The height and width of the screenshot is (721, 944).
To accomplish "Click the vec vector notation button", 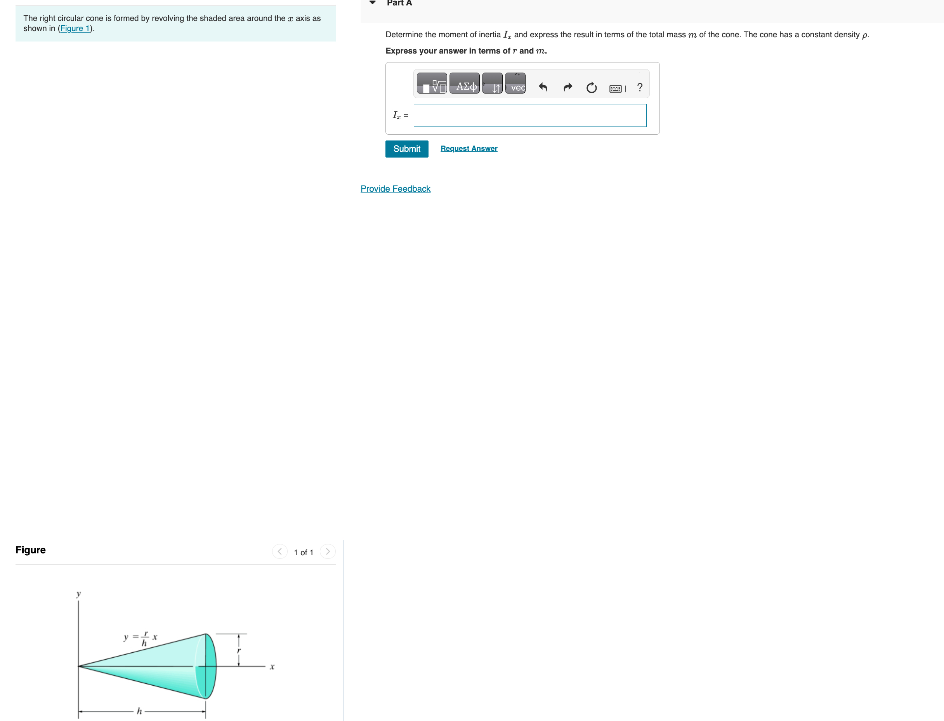I will [x=515, y=83].
